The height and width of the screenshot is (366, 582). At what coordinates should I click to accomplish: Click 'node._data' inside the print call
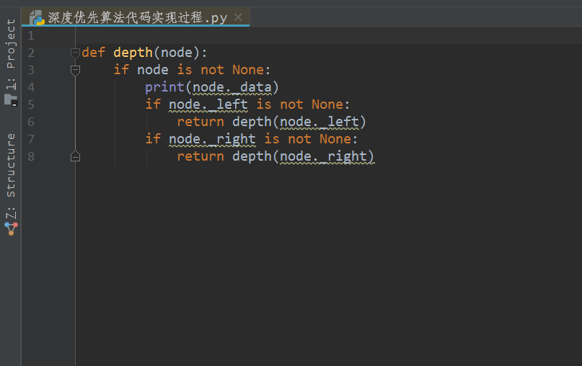(x=232, y=87)
